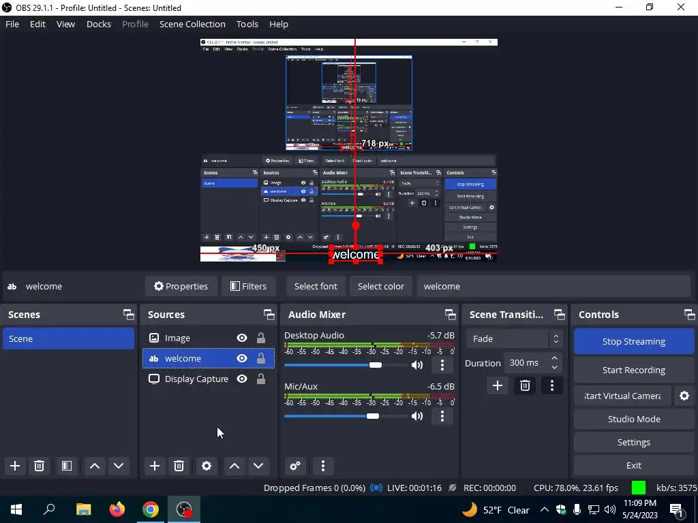
Task: Open advanced audio properties gears icon
Action: coord(294,466)
